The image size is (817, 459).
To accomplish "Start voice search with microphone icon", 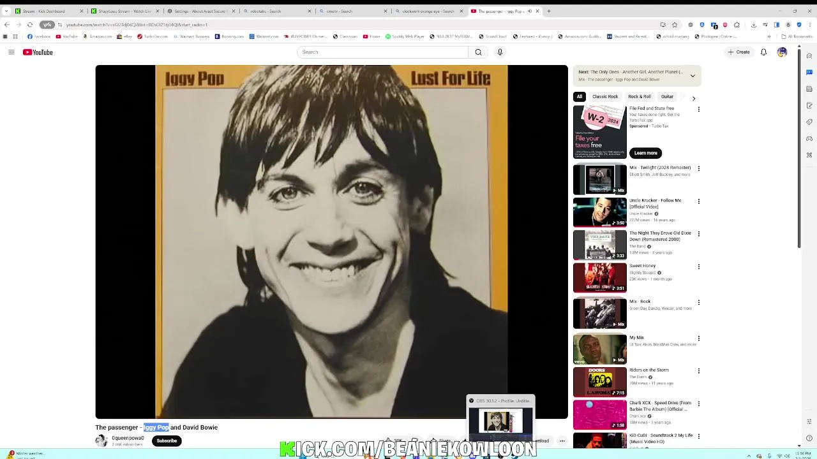I will click(x=500, y=52).
